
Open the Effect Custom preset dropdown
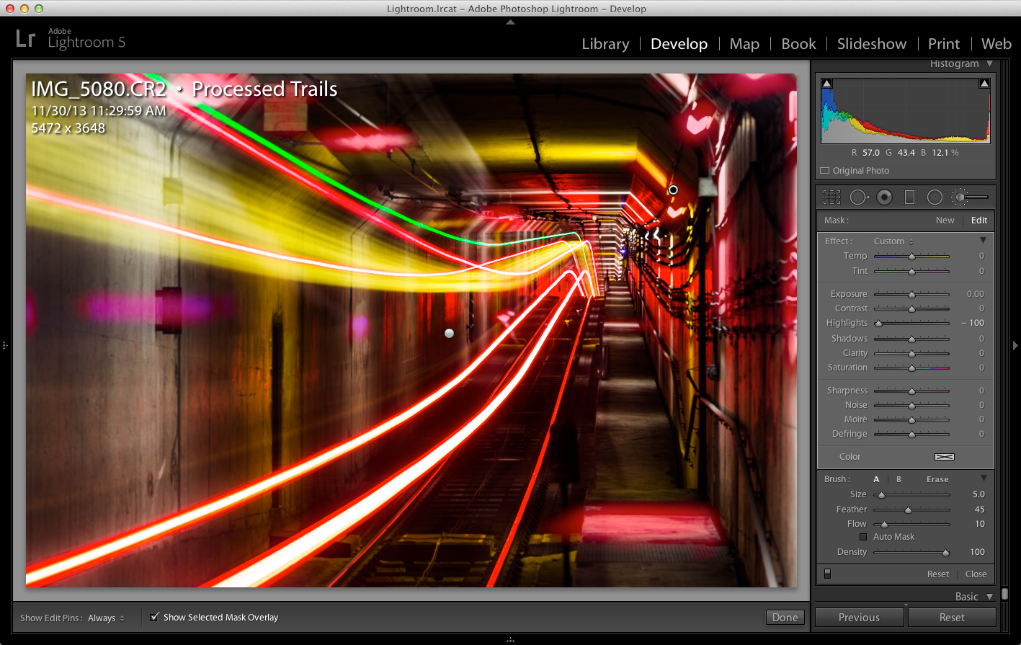pos(893,241)
